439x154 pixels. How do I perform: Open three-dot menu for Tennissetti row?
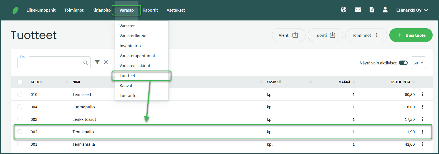[422, 95]
